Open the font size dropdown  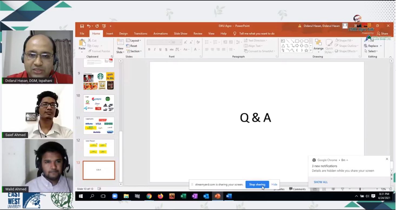click(181, 42)
